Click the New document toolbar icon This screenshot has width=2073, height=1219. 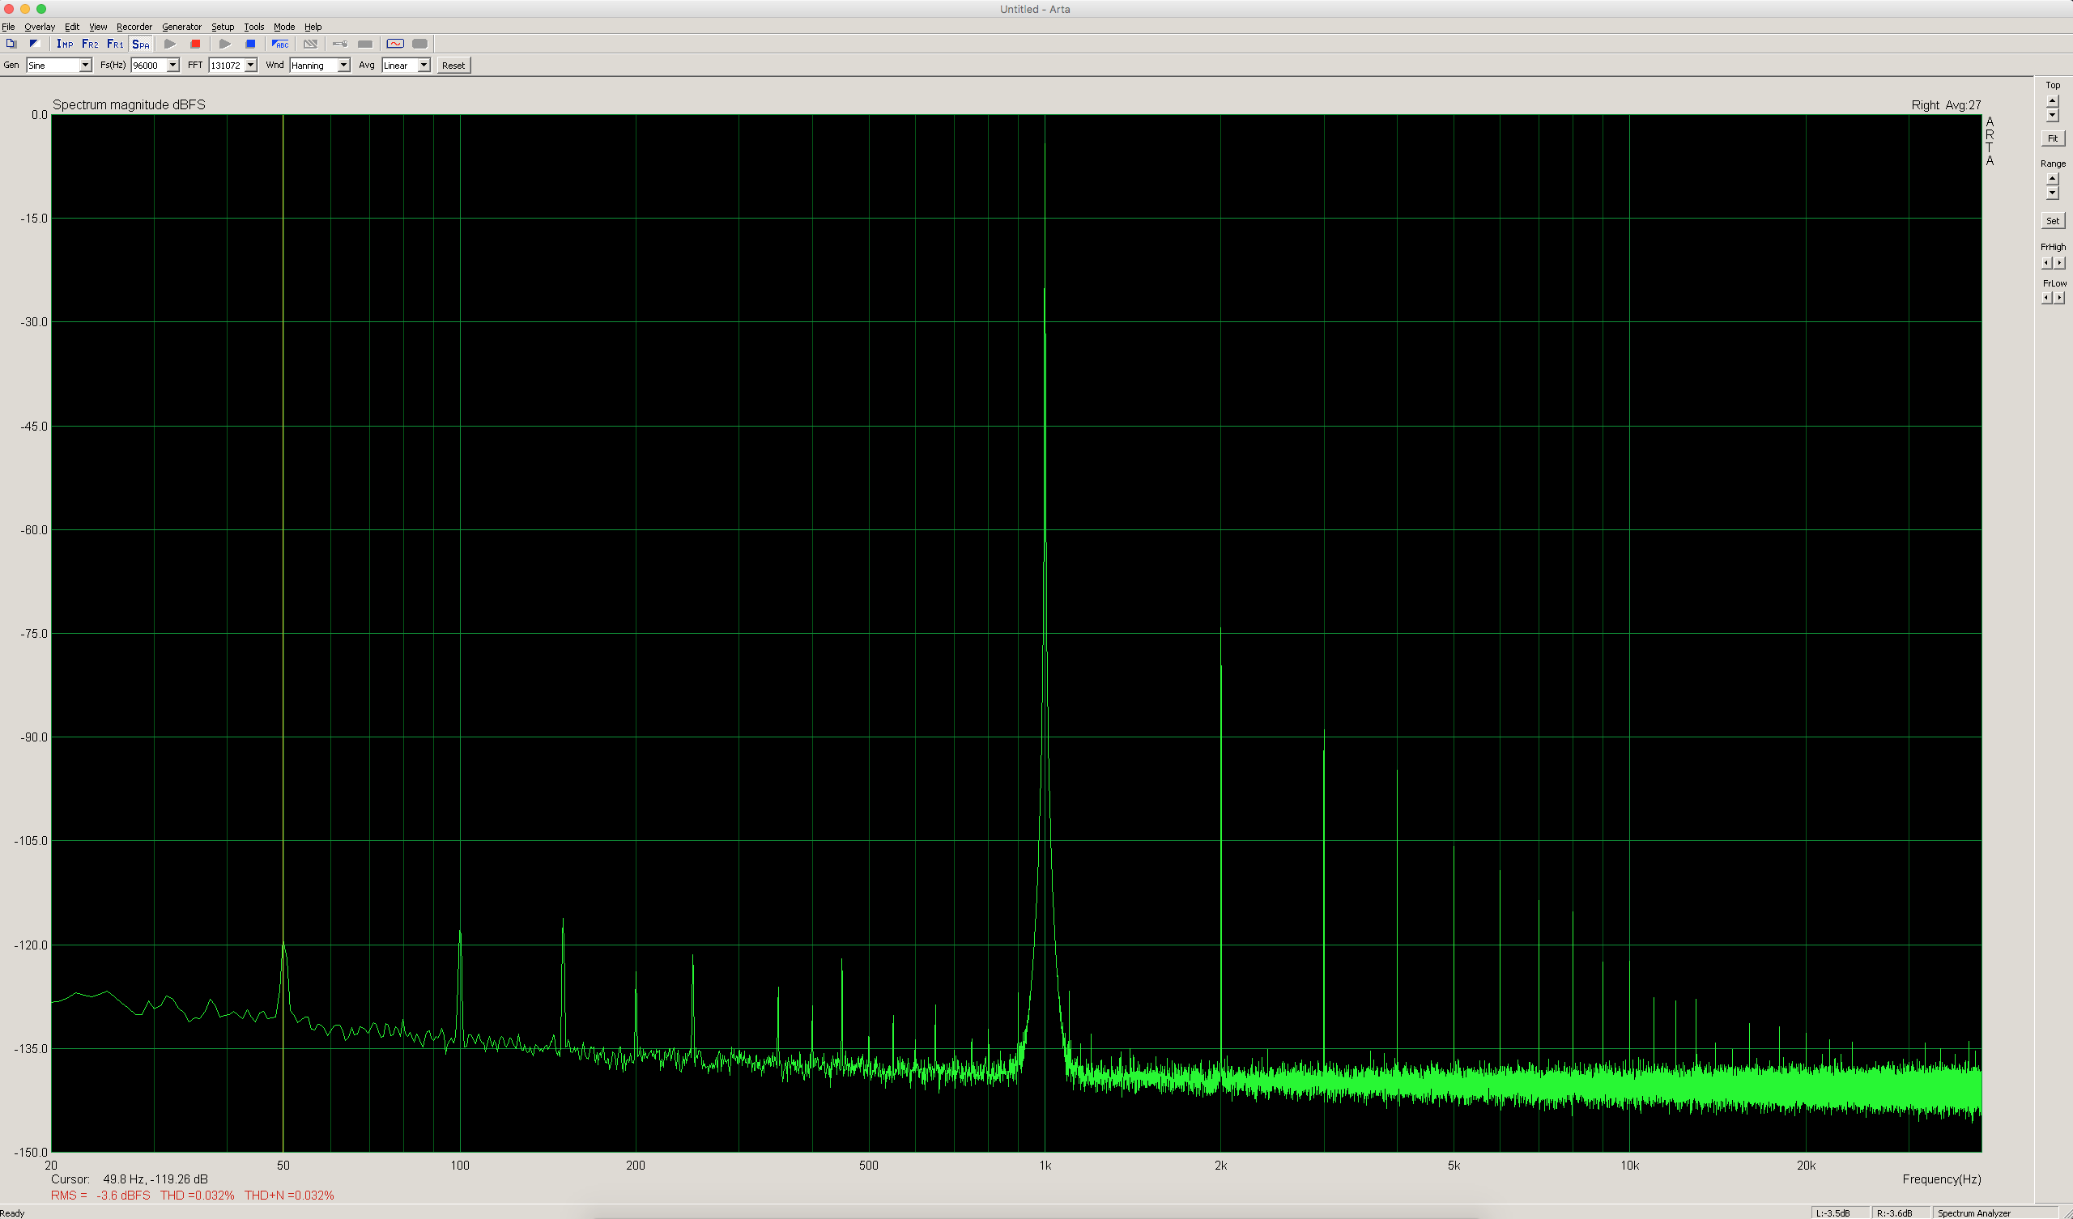11,45
